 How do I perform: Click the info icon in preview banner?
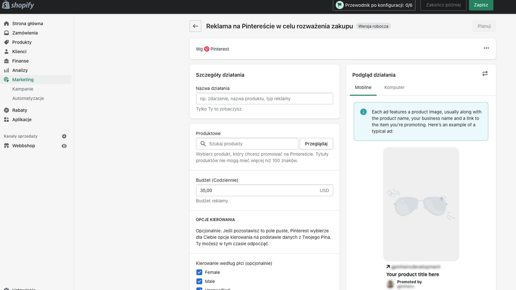[363, 112]
